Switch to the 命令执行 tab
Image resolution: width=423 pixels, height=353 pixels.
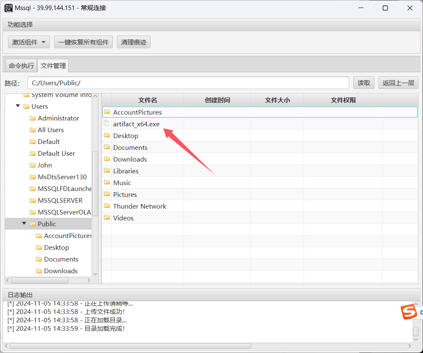pyautogui.click(x=21, y=65)
